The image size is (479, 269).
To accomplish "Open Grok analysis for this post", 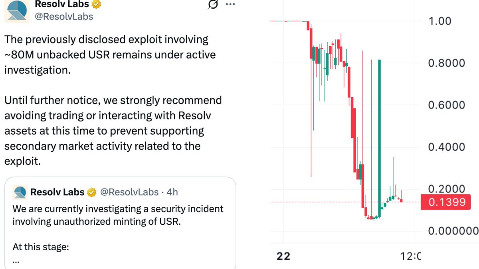I will pos(214,4).
